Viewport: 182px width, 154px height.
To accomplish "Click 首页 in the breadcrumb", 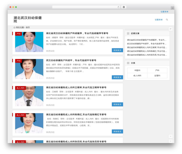I will point(28,27).
